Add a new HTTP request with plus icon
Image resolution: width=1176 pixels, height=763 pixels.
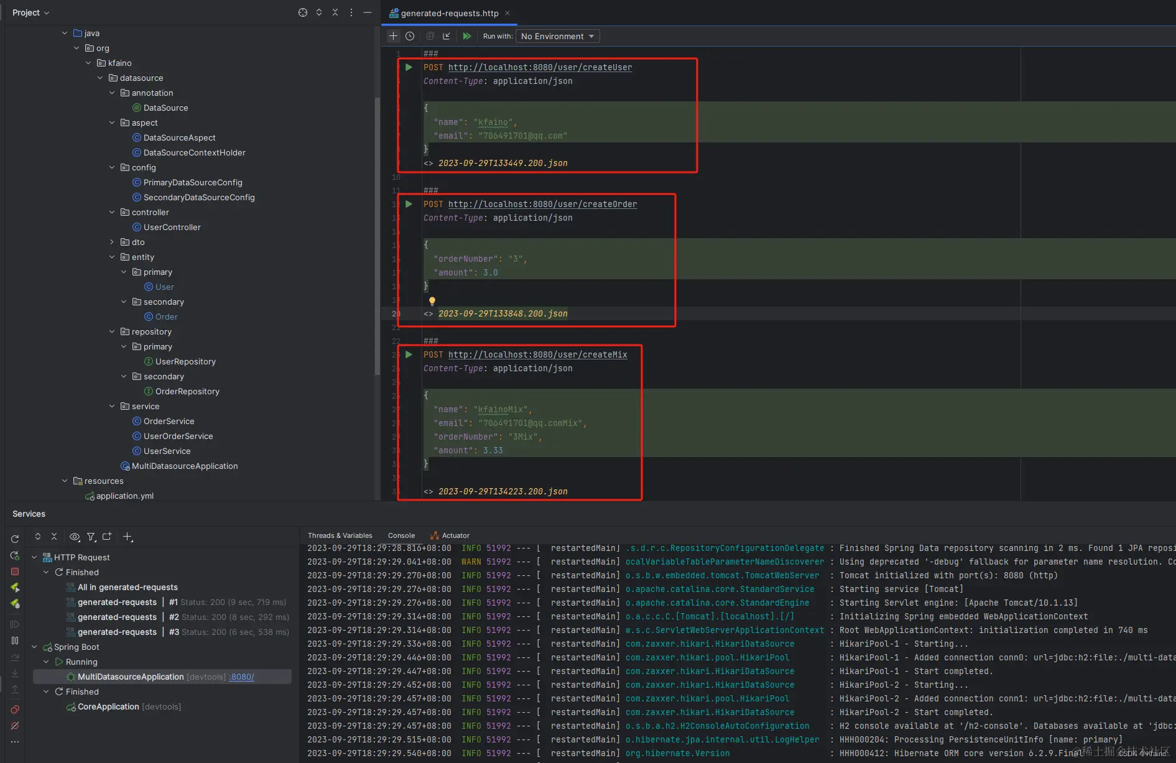(x=393, y=36)
